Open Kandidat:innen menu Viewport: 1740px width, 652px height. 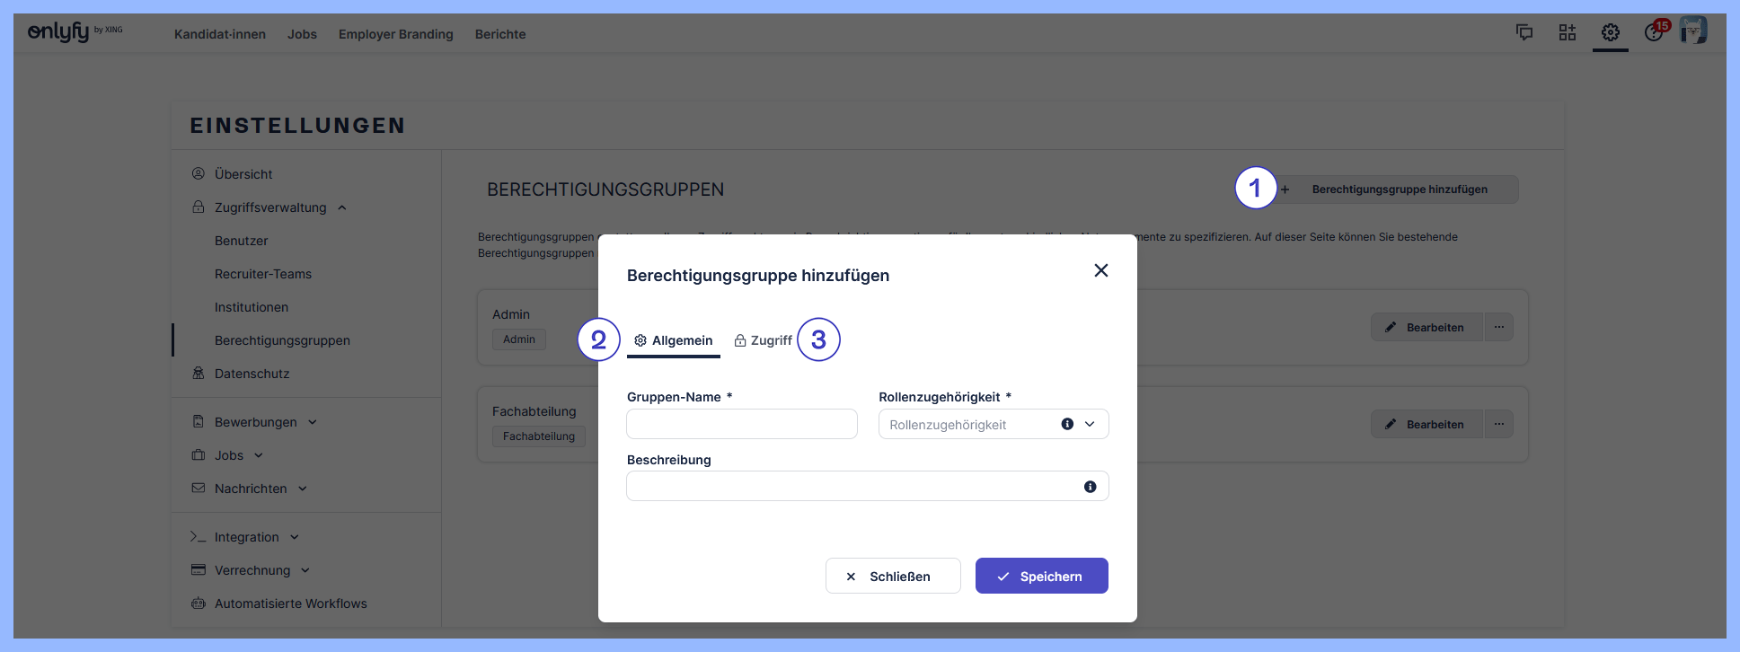tap(220, 34)
